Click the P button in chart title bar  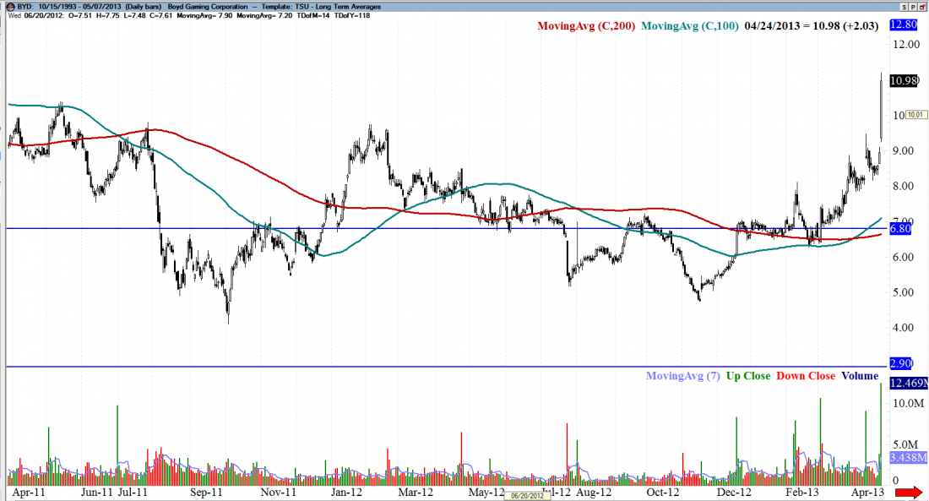[x=913, y=7]
